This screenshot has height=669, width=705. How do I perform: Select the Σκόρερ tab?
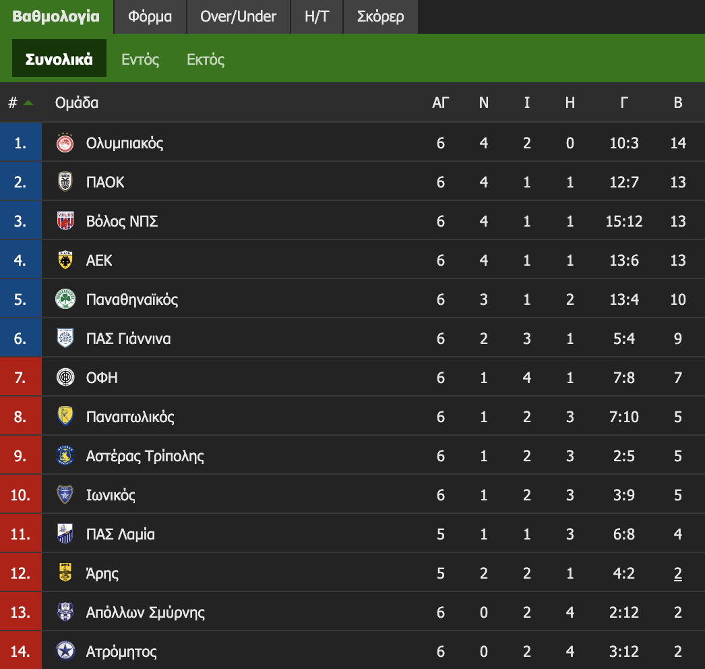click(x=380, y=17)
